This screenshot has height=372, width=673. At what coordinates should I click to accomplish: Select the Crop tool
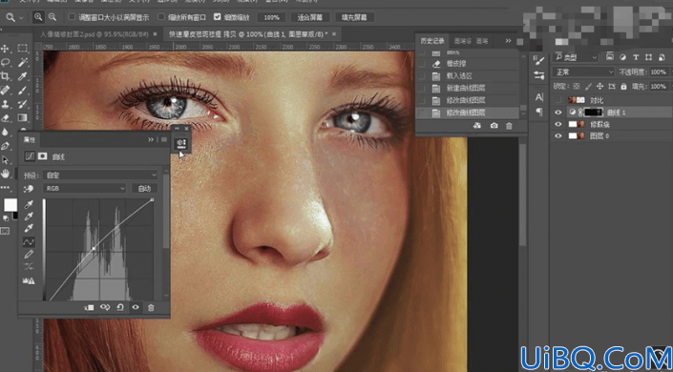(x=5, y=77)
